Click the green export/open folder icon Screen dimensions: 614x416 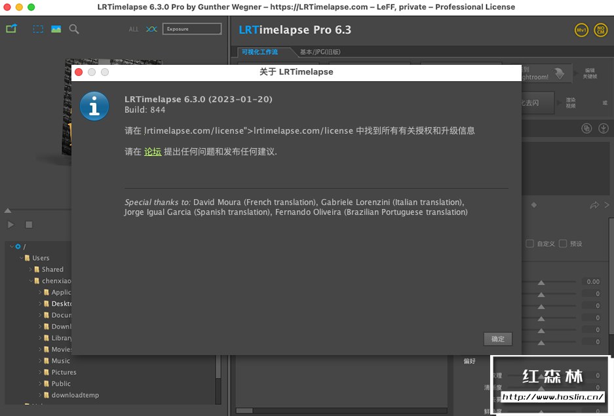11,29
